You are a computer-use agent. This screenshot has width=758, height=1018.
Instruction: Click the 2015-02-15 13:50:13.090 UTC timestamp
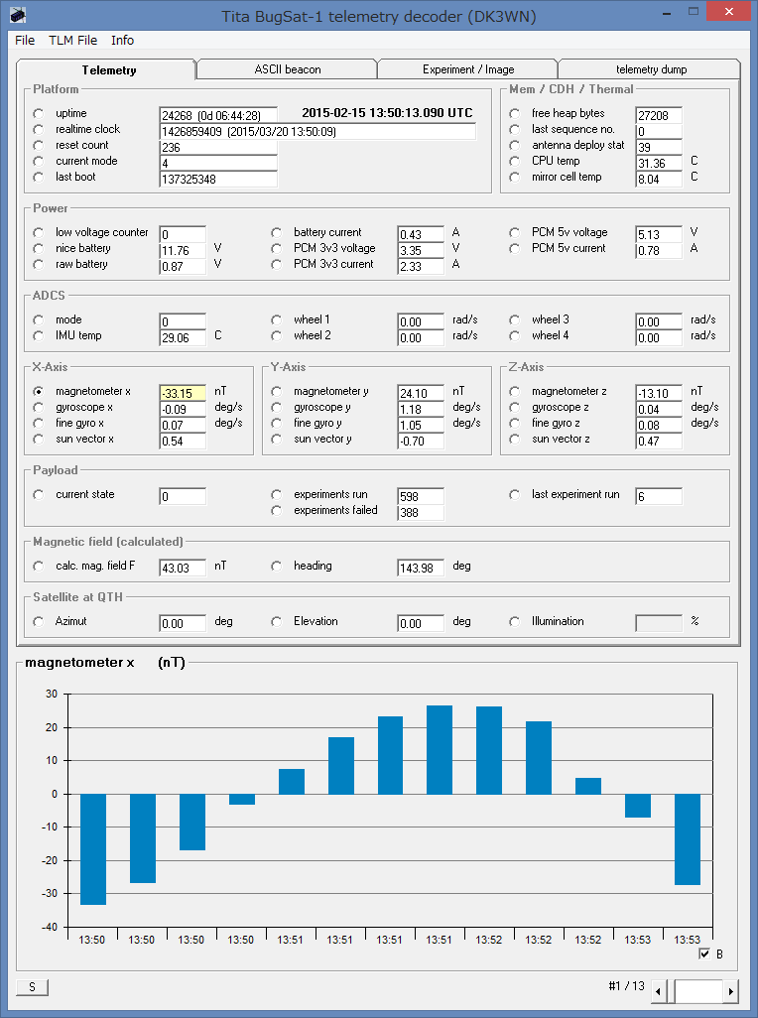point(388,113)
